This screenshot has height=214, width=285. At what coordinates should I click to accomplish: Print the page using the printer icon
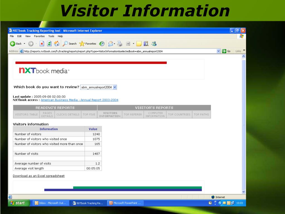click(x=120, y=44)
